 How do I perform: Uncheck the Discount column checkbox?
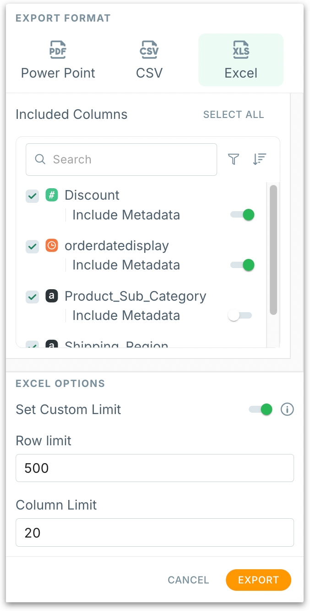[32, 196]
